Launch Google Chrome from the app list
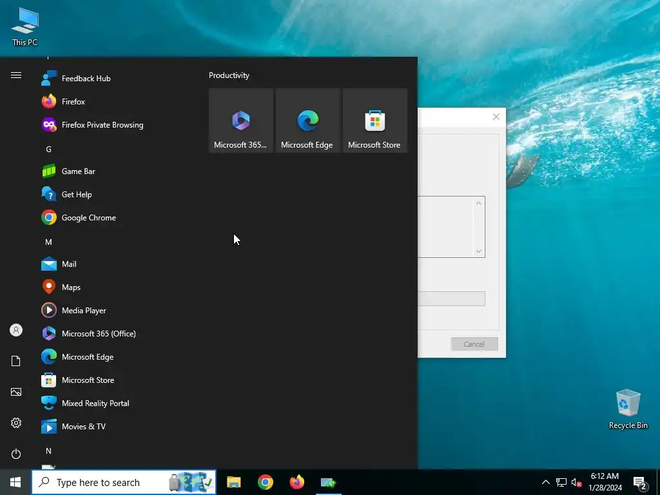Screen dimensions: 660x495 coord(113,218)
